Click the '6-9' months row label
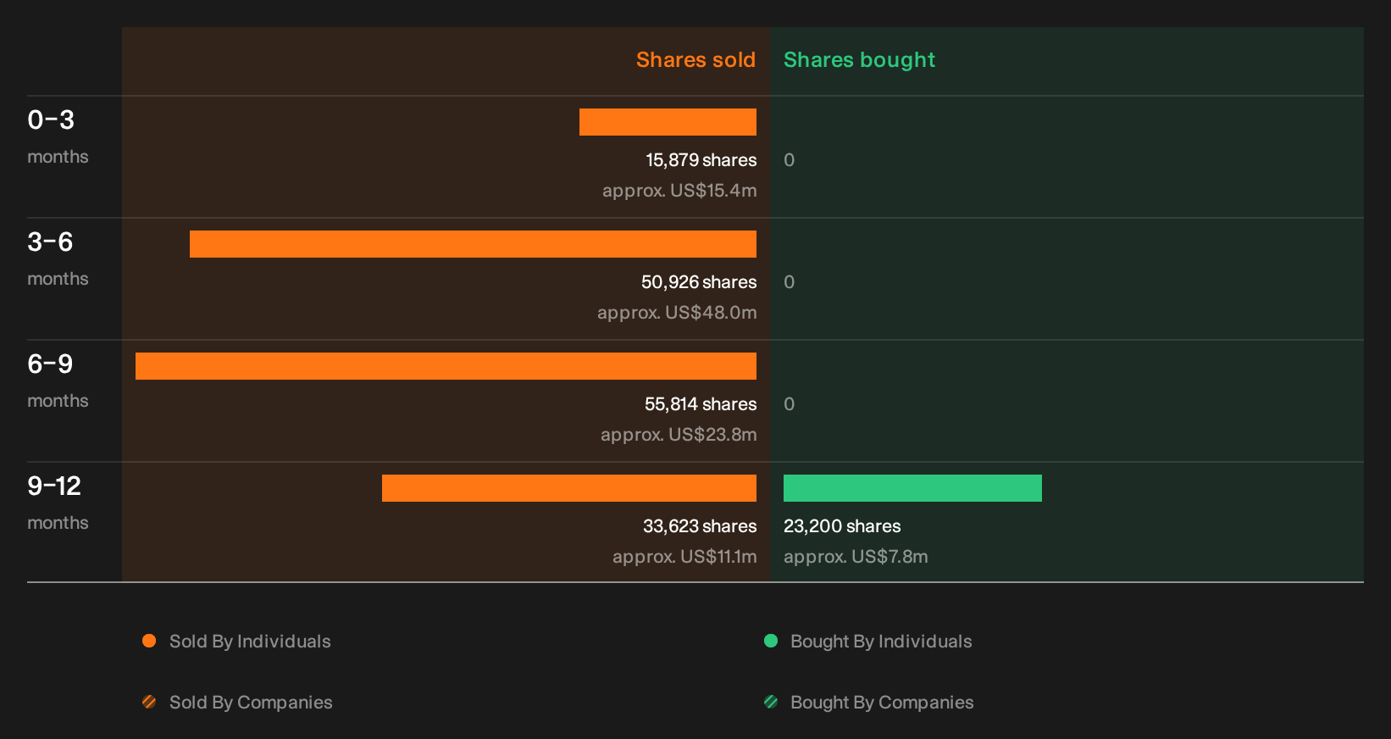The width and height of the screenshot is (1391, 739). [x=51, y=364]
